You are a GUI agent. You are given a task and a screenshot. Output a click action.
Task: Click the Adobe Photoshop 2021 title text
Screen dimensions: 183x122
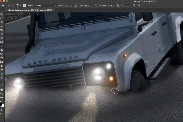145,1
